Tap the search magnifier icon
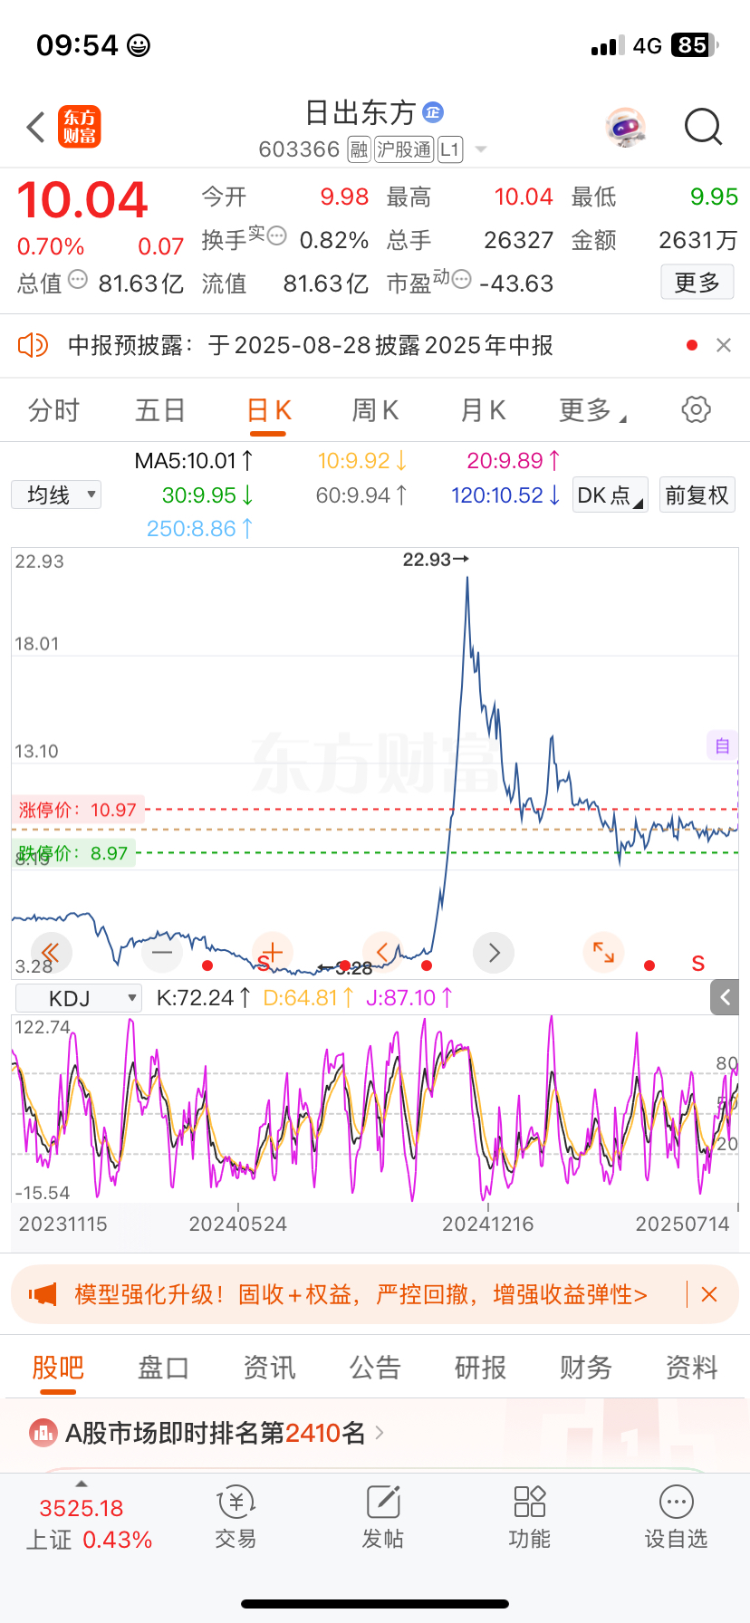Screen dimensions: 750x1623 pos(703,127)
